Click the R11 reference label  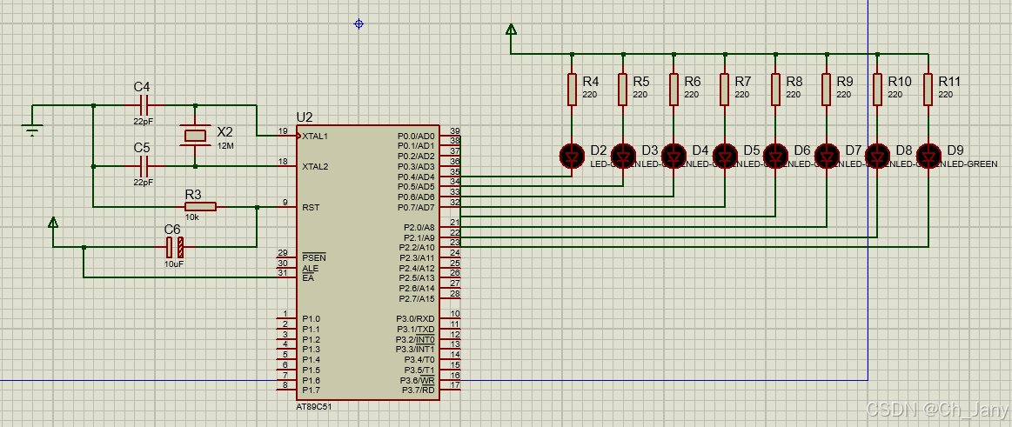(949, 82)
